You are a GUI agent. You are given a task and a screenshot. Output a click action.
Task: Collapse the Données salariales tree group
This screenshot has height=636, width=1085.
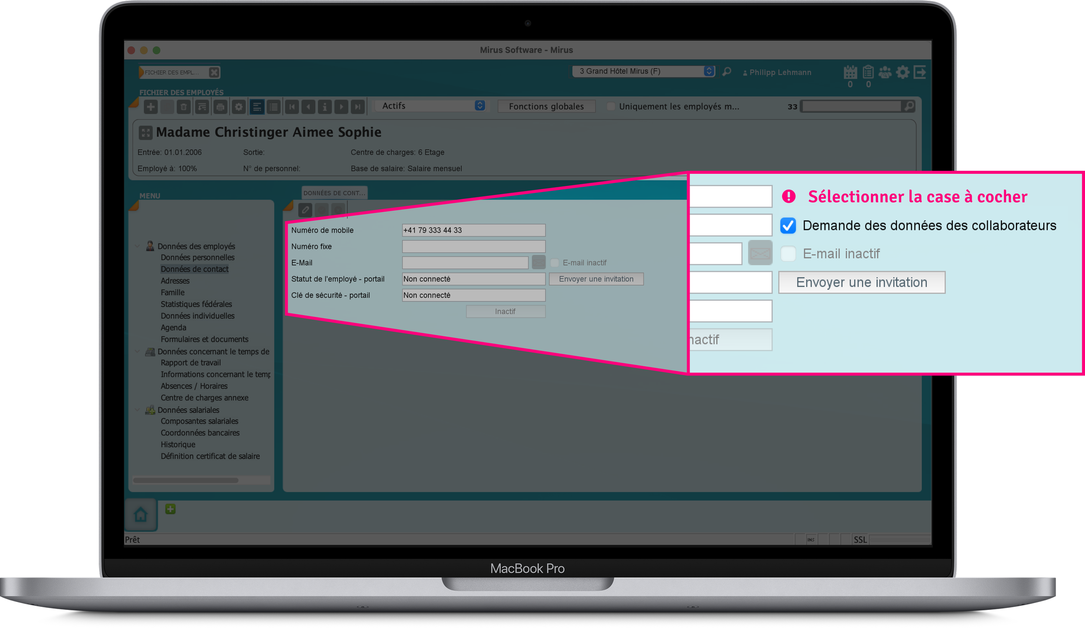click(x=137, y=410)
